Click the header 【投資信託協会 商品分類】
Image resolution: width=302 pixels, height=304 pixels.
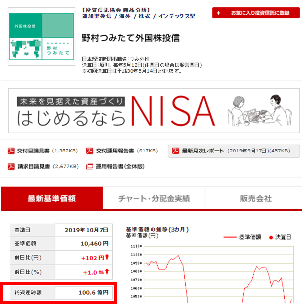click(116, 10)
